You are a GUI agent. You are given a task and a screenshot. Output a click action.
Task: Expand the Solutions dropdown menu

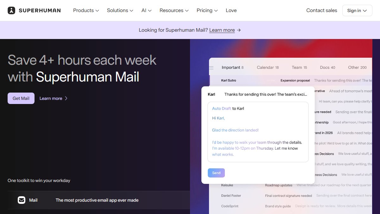coord(120,10)
